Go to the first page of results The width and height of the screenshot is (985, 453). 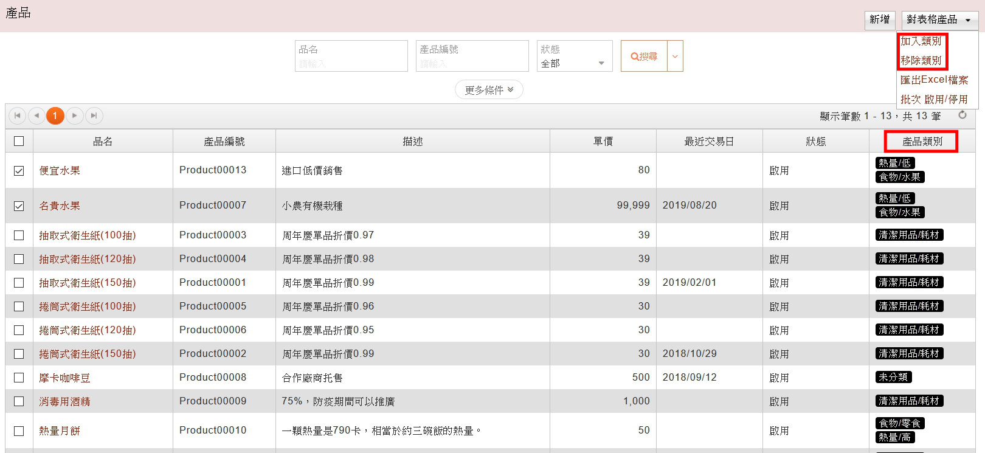click(17, 116)
